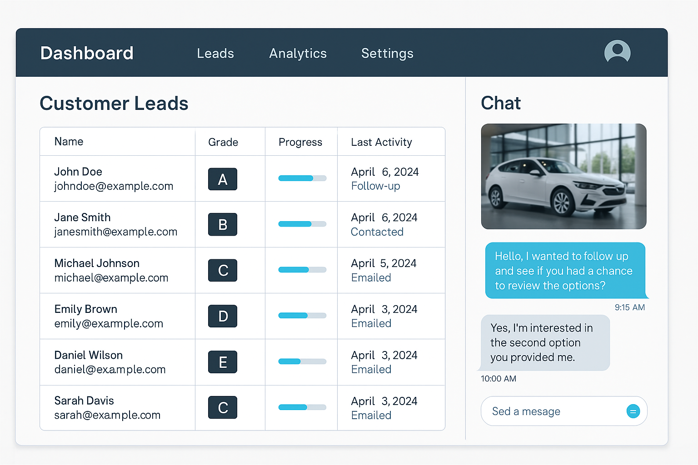Click the Customer Leads heading
698x465 pixels.
click(114, 104)
